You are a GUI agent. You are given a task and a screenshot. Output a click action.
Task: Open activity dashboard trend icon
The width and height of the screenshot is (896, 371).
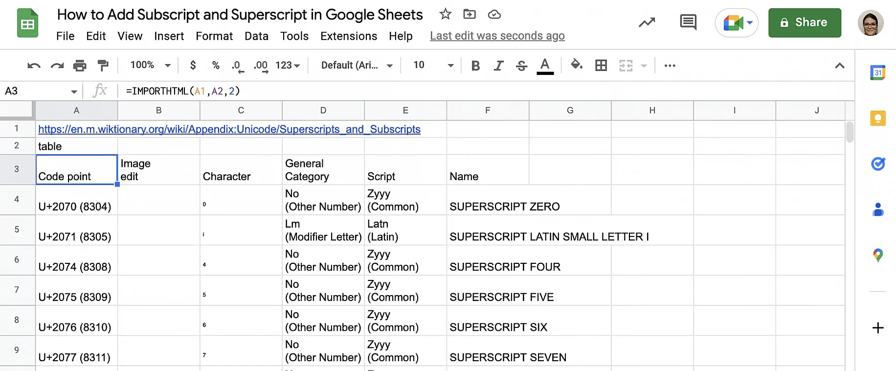tap(647, 23)
